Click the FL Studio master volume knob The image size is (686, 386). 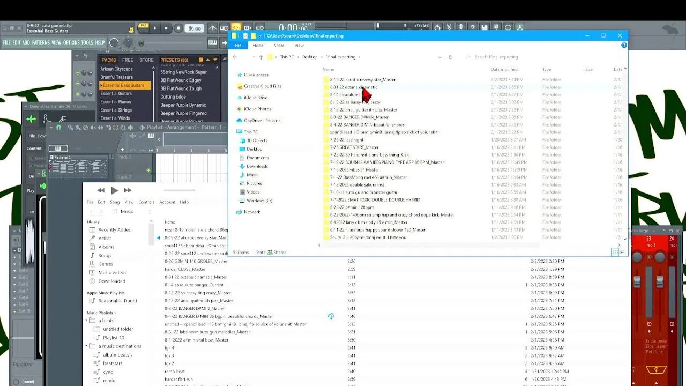[x=114, y=43]
